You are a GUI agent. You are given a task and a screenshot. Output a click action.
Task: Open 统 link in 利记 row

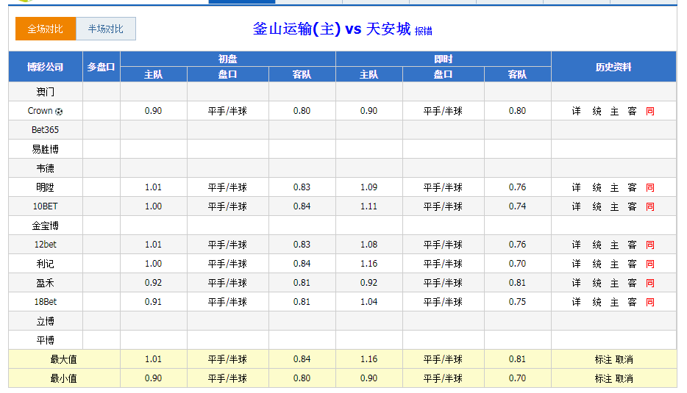597,264
